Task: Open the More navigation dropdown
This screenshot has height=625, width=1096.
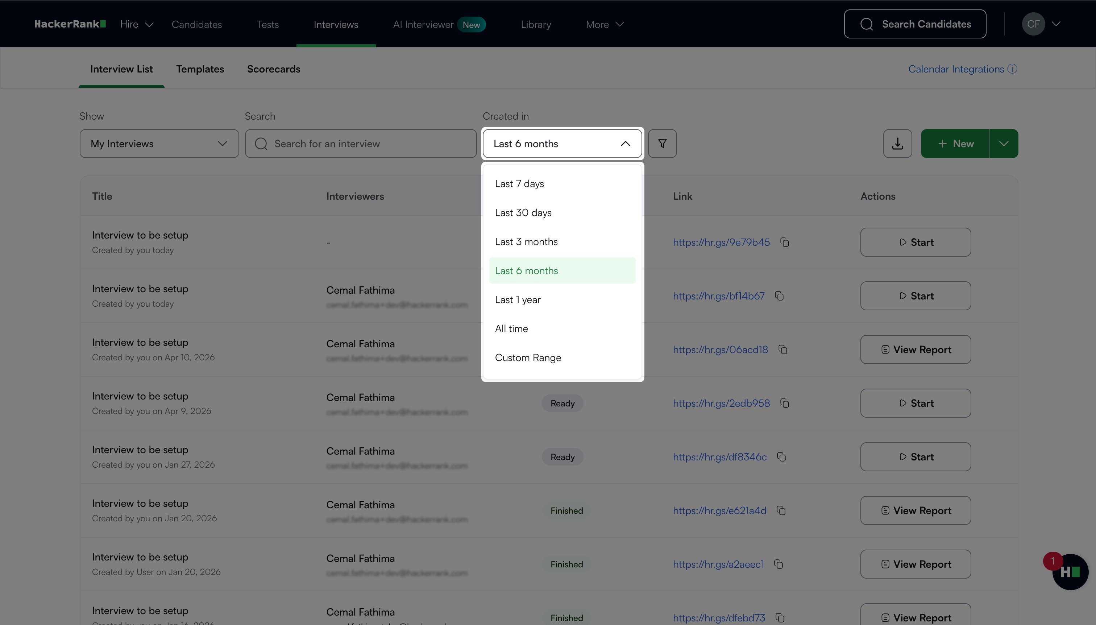Action: [604, 24]
